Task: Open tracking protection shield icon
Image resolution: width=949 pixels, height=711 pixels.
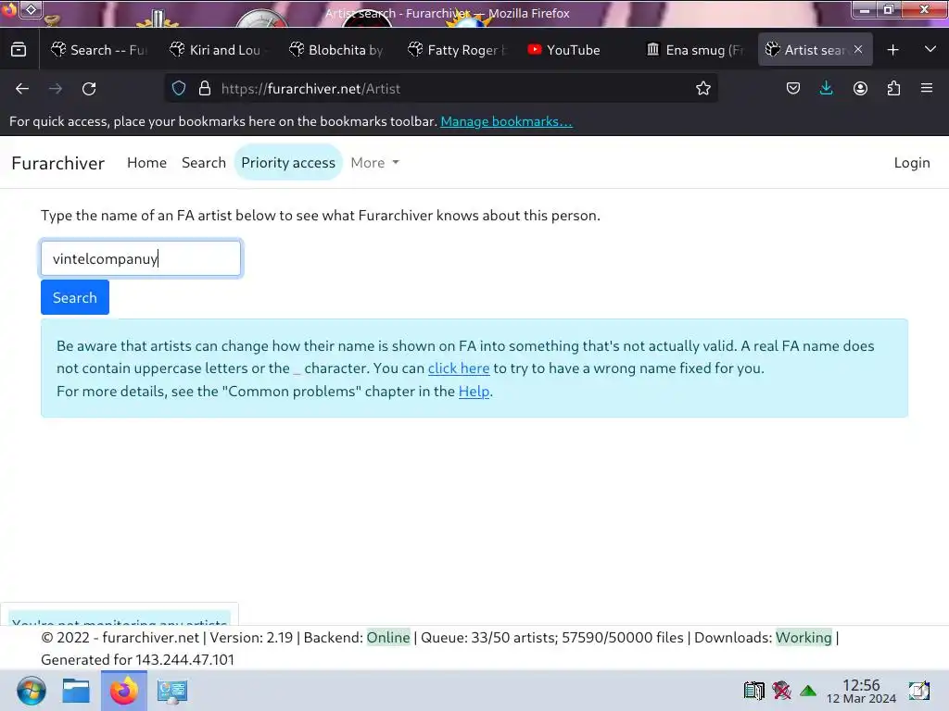Action: tap(179, 89)
